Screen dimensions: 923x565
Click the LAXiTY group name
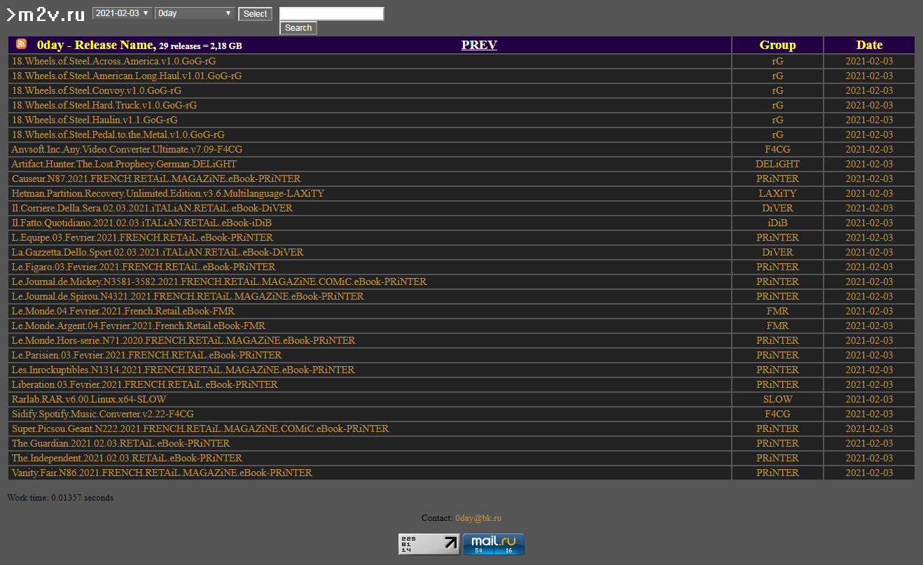click(777, 193)
